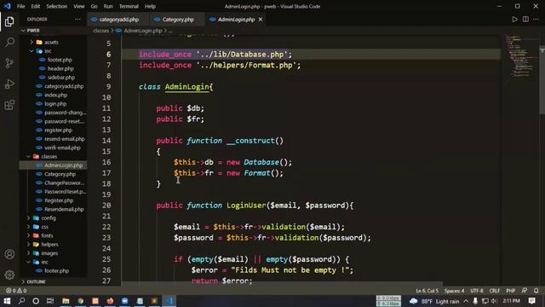Image resolution: width=545 pixels, height=307 pixels.
Task: Click the editor vertical scrollbar
Action: point(542,80)
